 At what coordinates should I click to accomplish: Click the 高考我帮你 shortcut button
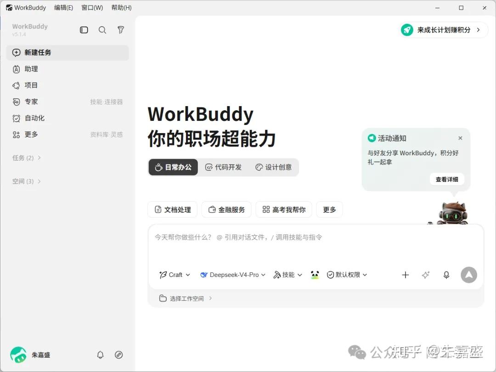(x=284, y=210)
